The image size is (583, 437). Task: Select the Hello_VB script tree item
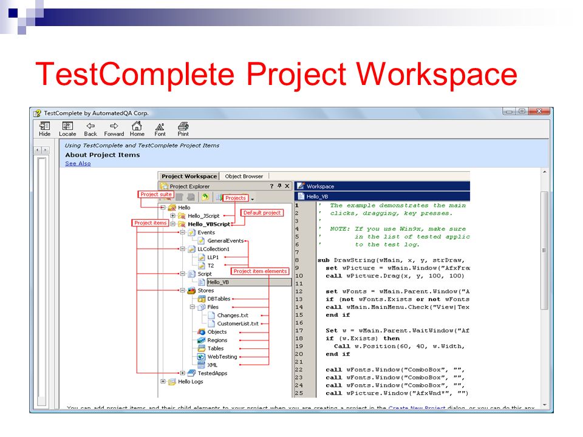click(218, 282)
